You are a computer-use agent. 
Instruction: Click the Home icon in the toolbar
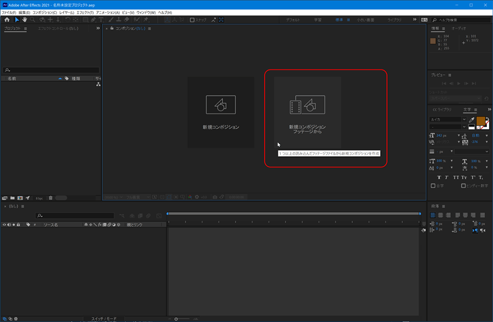pos(7,20)
